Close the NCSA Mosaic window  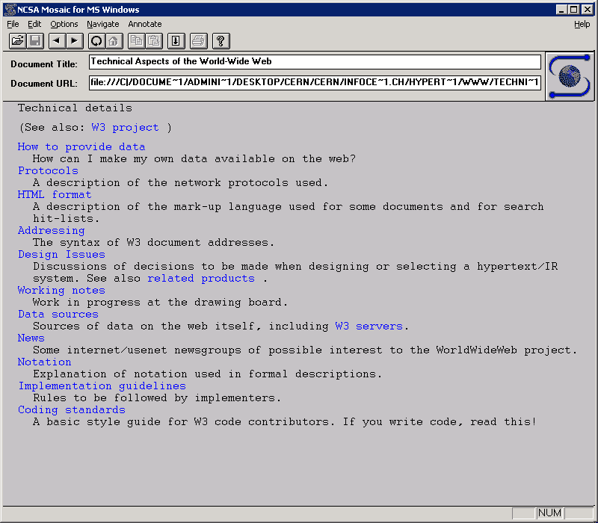(x=588, y=10)
